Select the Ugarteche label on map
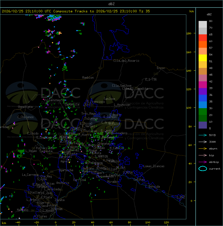Viewport: 223px width, 226px height. [66, 170]
